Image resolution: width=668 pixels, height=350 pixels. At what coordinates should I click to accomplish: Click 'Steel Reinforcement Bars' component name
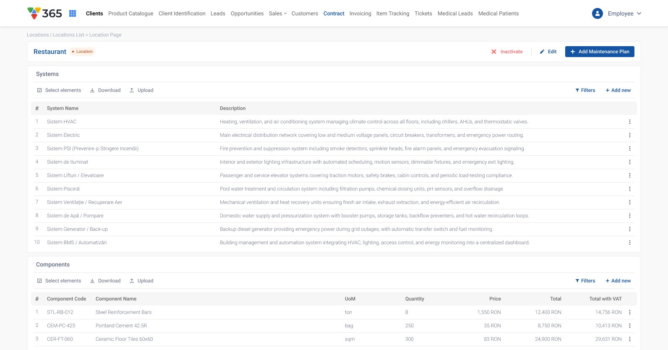coord(123,312)
